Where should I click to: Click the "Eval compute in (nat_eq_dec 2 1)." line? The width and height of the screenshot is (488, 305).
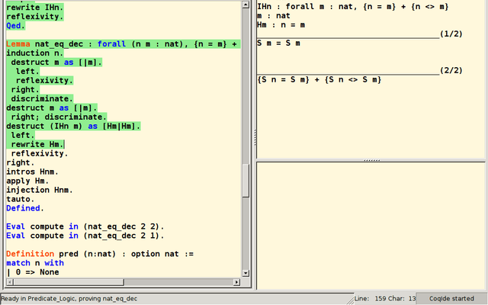tap(85, 236)
